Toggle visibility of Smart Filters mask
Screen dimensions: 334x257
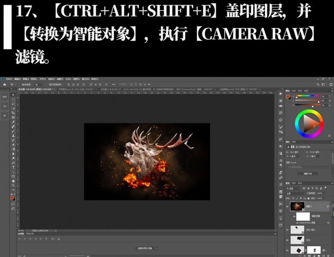click(294, 217)
